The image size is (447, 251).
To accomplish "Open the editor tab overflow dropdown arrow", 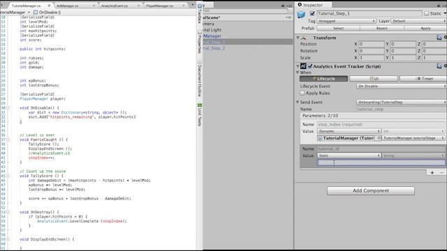I will point(193,5).
